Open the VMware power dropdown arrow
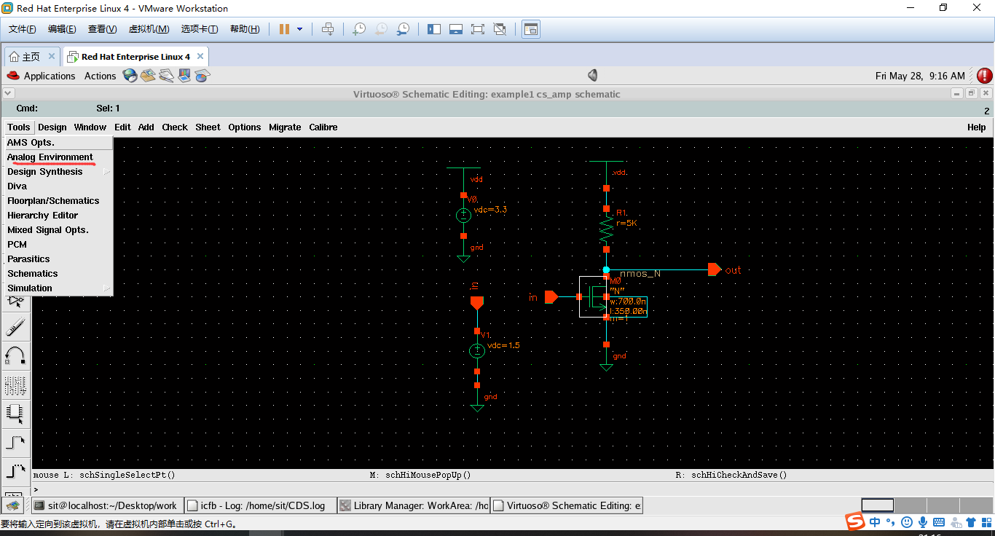 [300, 29]
